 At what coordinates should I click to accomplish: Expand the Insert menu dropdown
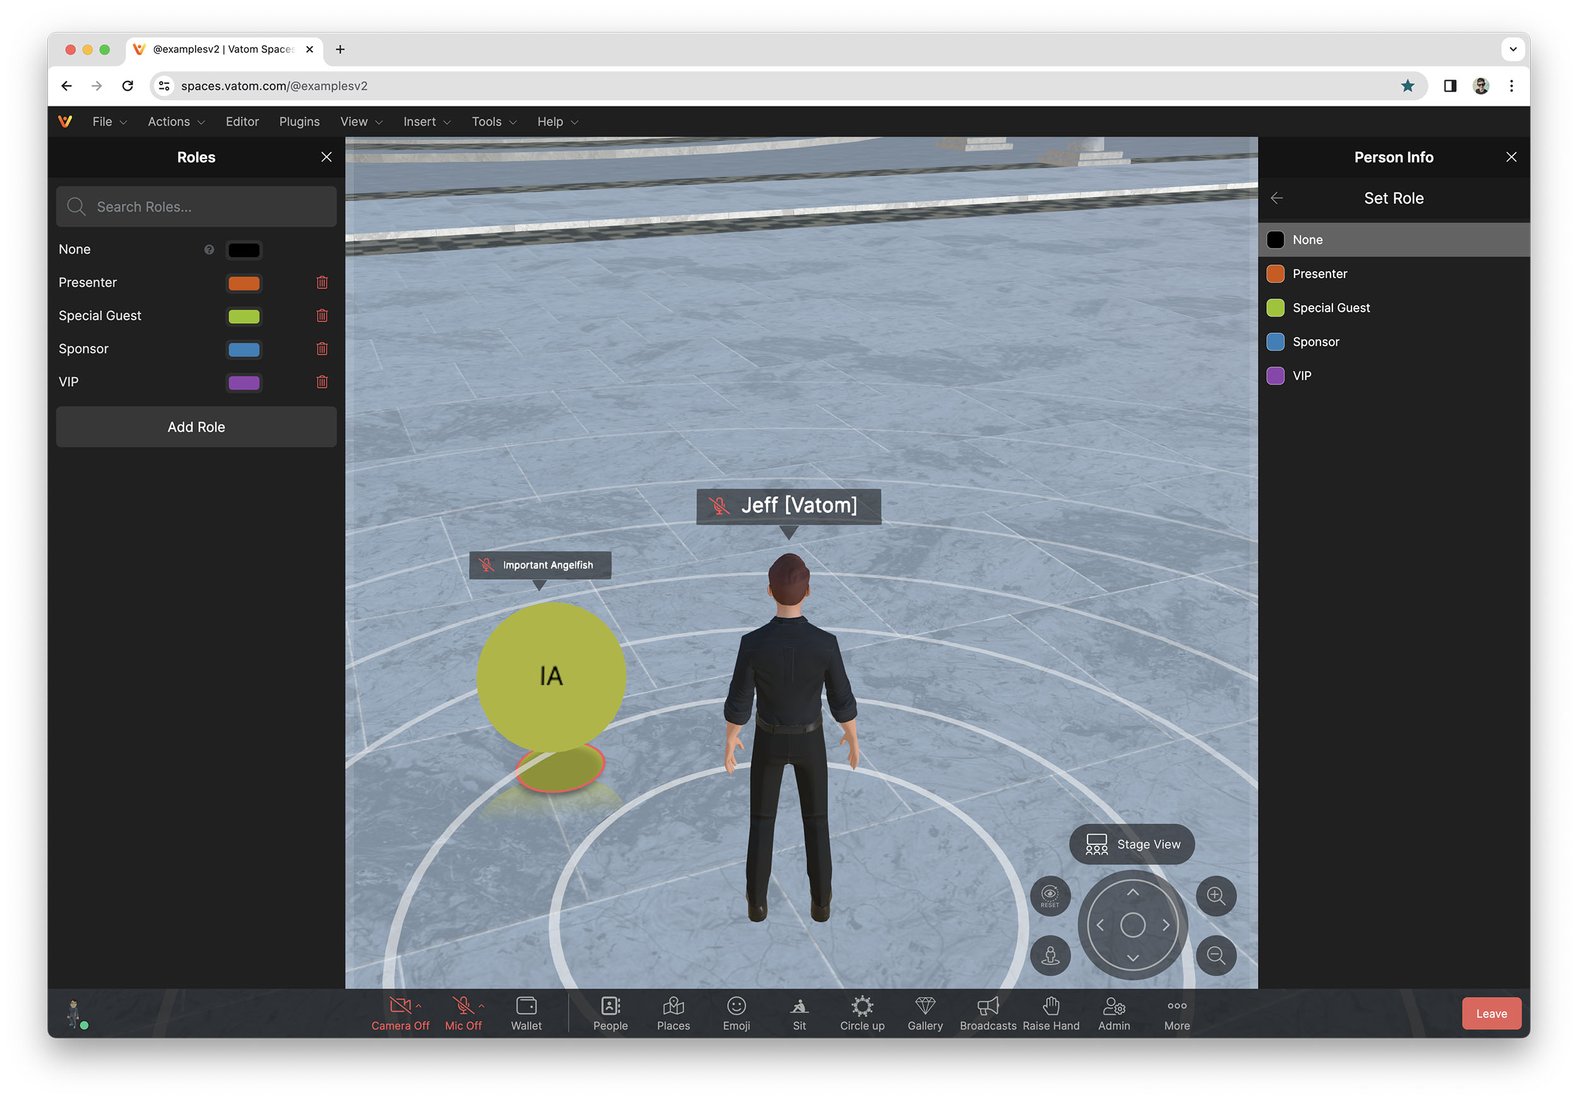(427, 122)
